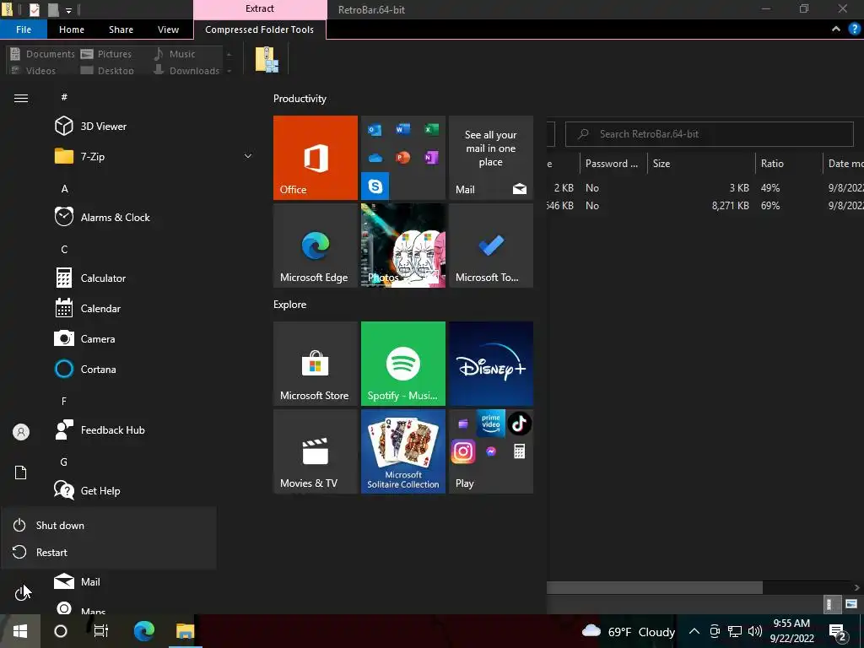Click the Productivity group header
Image resolution: width=864 pixels, height=648 pixels.
tap(300, 99)
